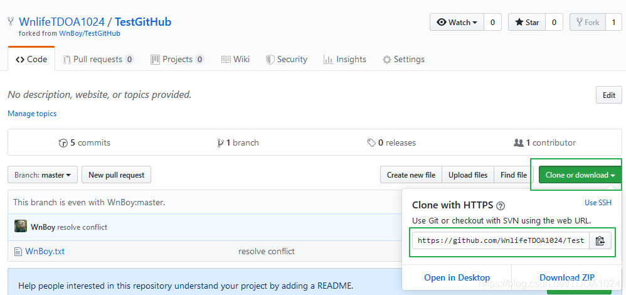Screen dimensions: 626x295
Task: View the 5 commits history
Action: pyautogui.click(x=85, y=142)
